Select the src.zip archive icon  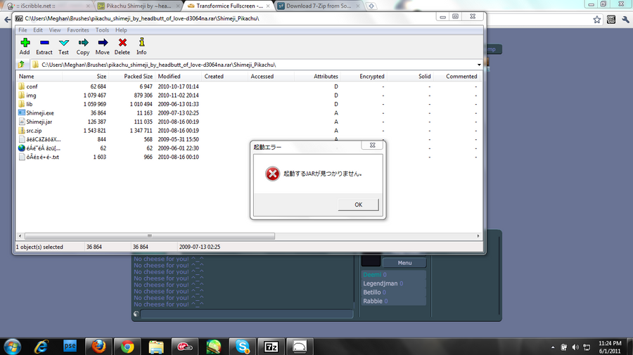click(x=22, y=131)
